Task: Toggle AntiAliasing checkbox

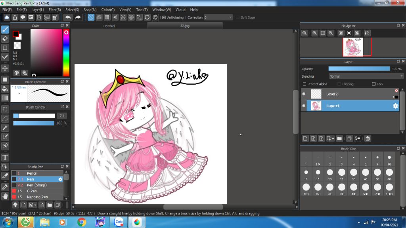Action: (164, 17)
